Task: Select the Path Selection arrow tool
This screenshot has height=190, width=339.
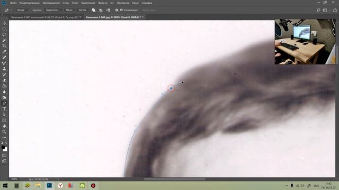Action: click(x=4, y=115)
